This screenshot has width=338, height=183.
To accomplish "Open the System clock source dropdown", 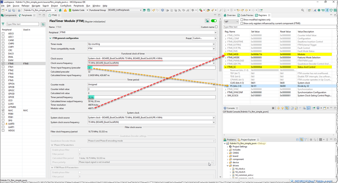I will click(x=152, y=118).
